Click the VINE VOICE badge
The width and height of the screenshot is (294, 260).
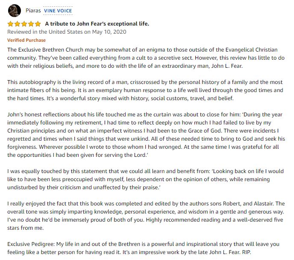coord(58,11)
